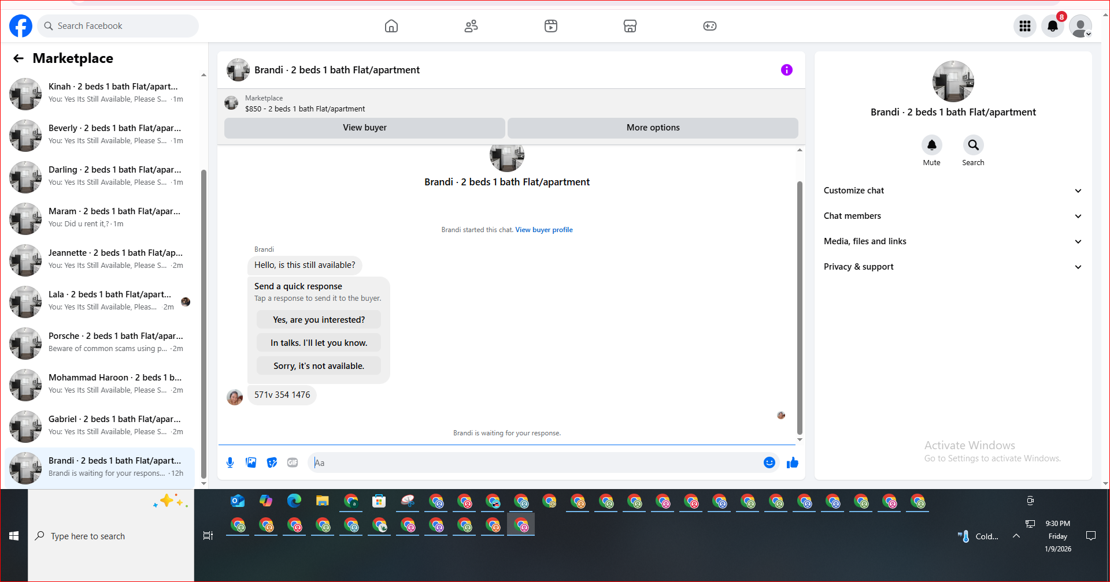Open File Explorer from the taskbar
Screen dimensions: 1110x582
323,501
